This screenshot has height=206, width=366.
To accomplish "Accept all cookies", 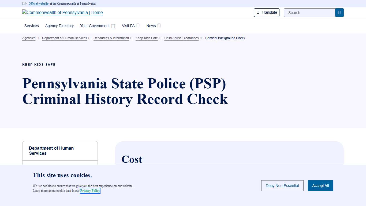I will [320, 185].
